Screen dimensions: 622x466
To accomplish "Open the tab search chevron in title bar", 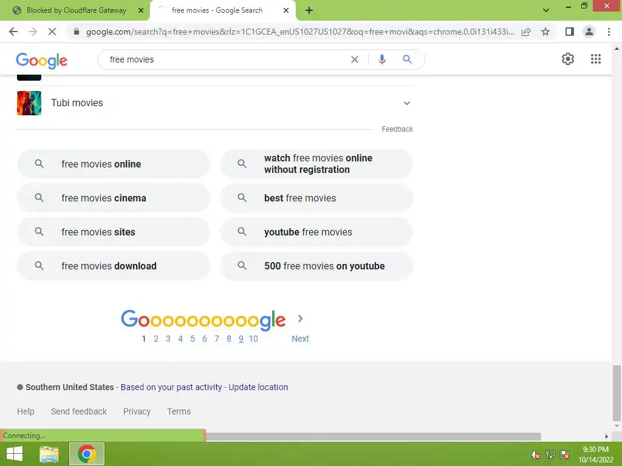I will pos(546,10).
